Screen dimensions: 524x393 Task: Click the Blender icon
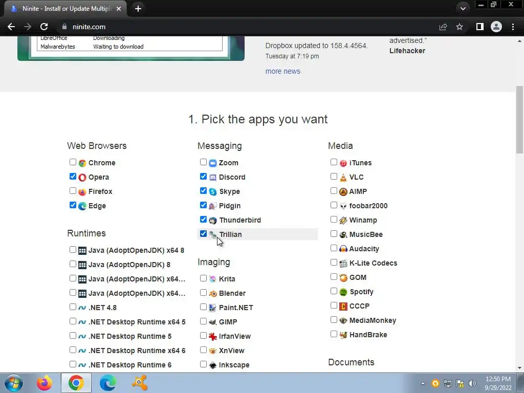coord(213,293)
